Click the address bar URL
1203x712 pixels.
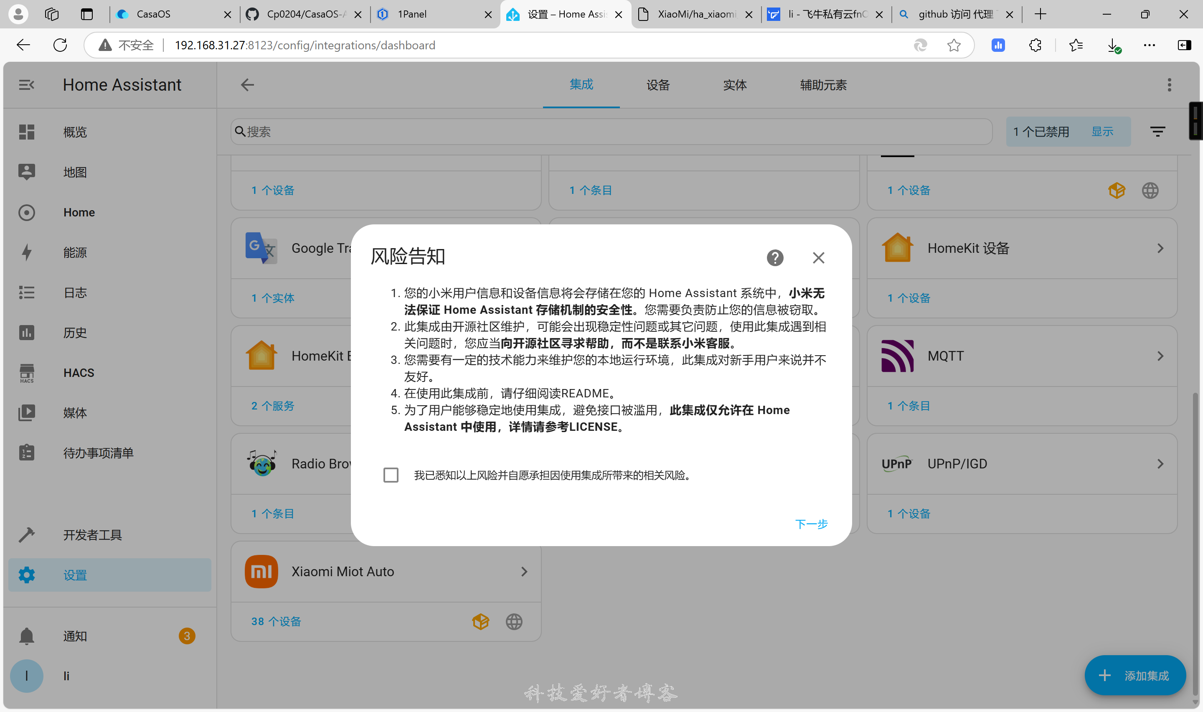point(305,45)
